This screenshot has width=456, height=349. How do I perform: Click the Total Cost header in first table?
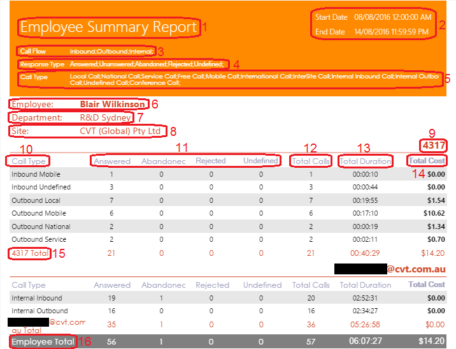[x=427, y=161]
